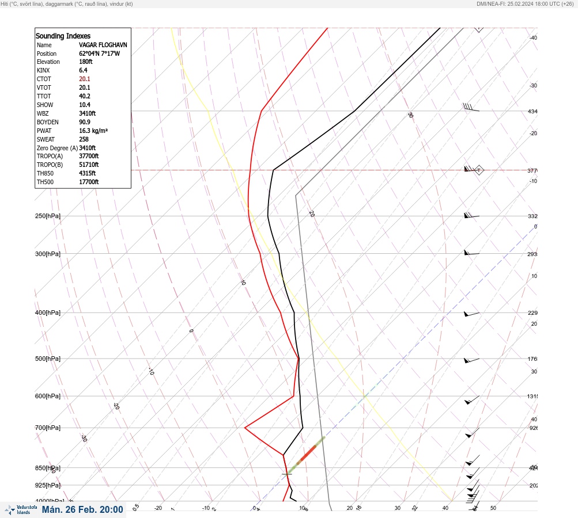Click the SHOW value 10.4
This screenshot has width=578, height=518.
pyautogui.click(x=84, y=105)
